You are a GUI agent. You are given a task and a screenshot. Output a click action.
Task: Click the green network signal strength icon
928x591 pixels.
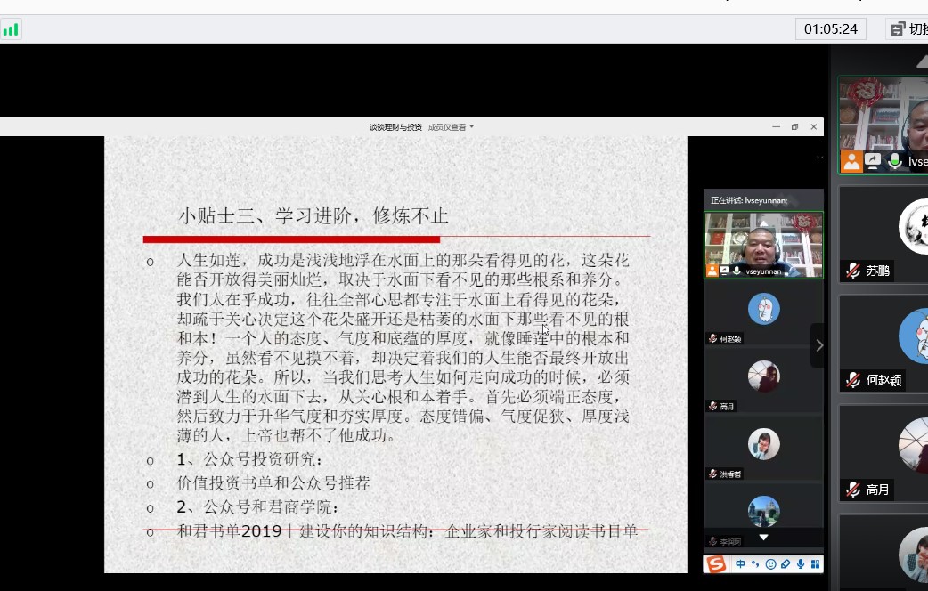pyautogui.click(x=11, y=29)
